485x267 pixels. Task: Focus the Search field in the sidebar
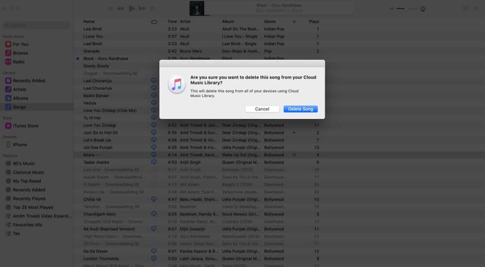tap(36, 25)
